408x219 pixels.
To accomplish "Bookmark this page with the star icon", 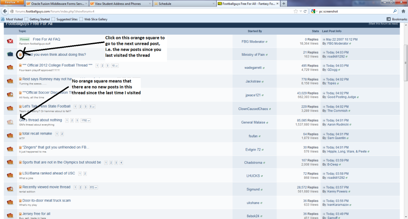I will point(295,11).
